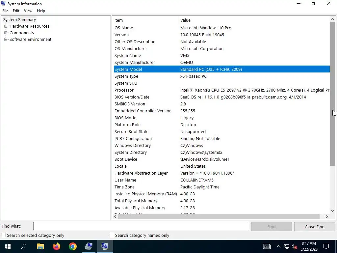Click the Close Find button
337x253 pixels.
point(314,227)
